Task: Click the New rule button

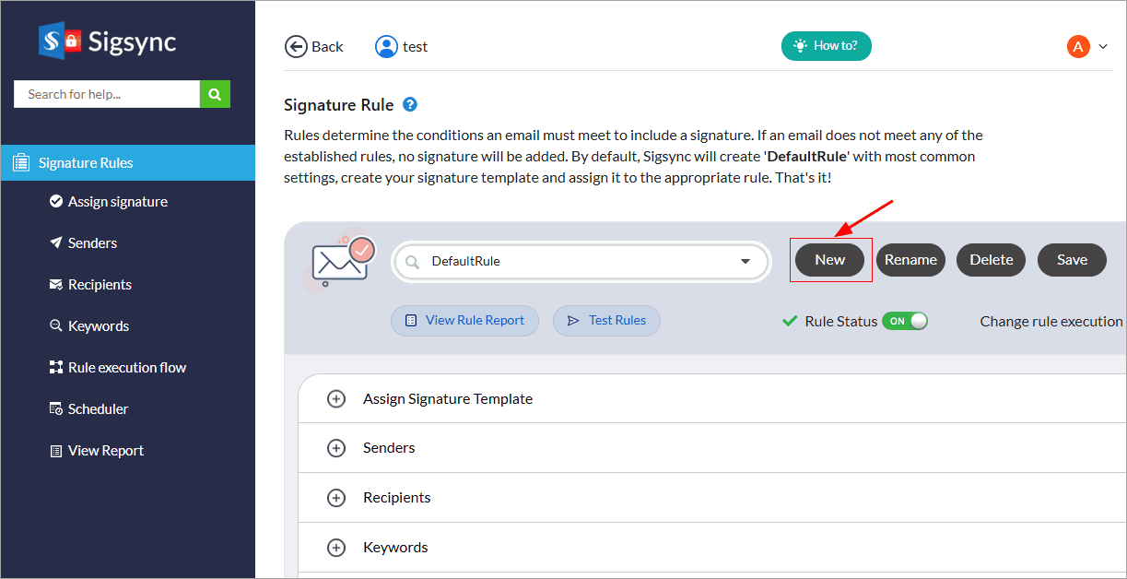Action: point(829,260)
